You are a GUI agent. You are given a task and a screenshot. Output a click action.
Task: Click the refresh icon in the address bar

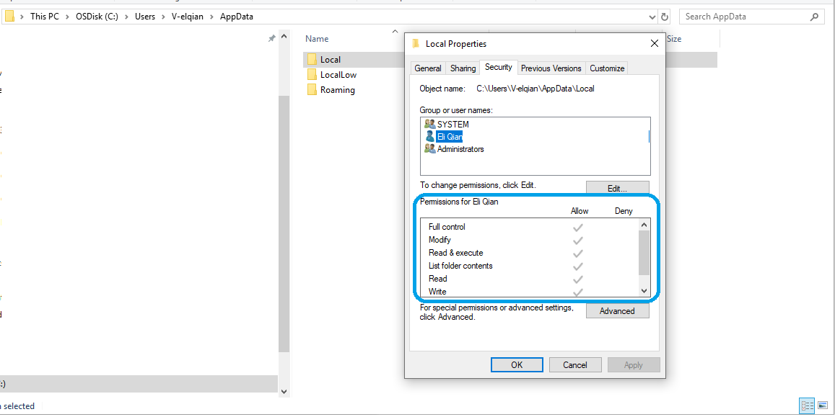[663, 16]
